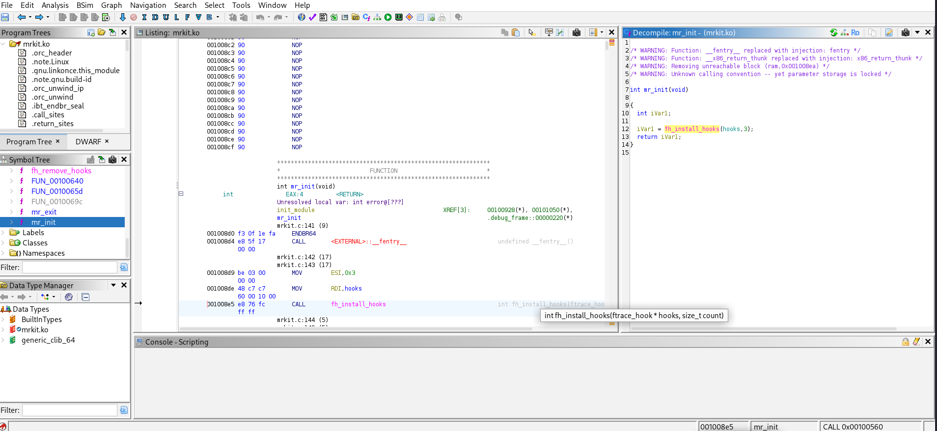Click the Undo arrow in main toolbar
Screen dimensions: 937x431
tap(260, 17)
